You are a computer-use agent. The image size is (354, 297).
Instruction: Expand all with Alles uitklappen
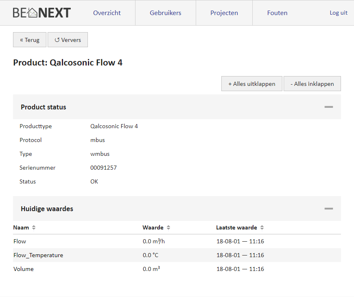(x=252, y=84)
